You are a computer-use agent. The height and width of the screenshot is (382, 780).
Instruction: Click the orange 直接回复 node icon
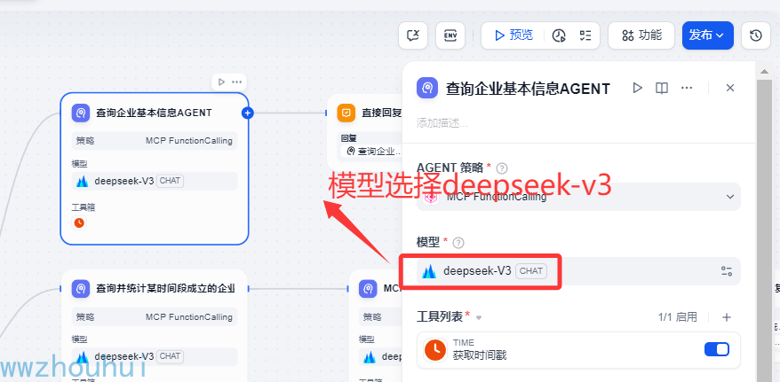(346, 113)
